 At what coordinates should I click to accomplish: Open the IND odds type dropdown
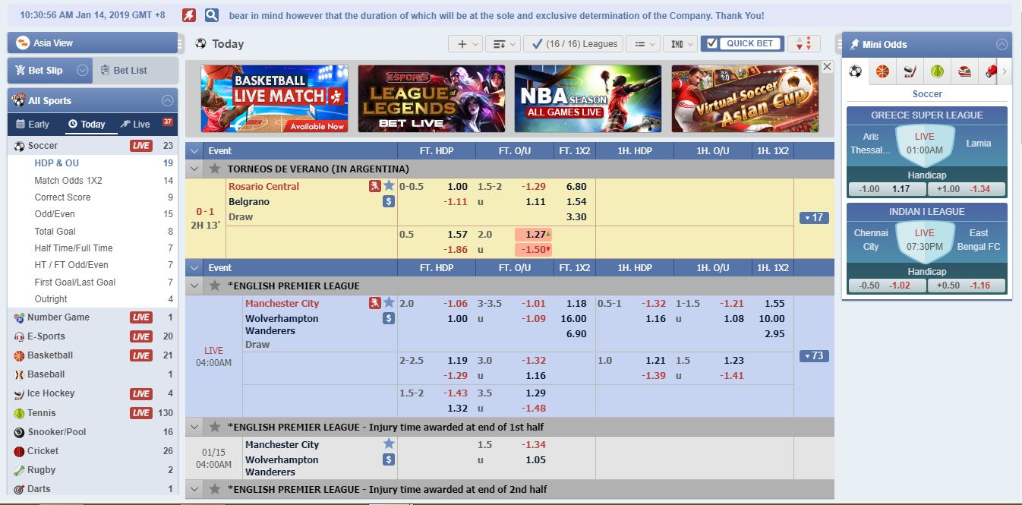point(680,43)
